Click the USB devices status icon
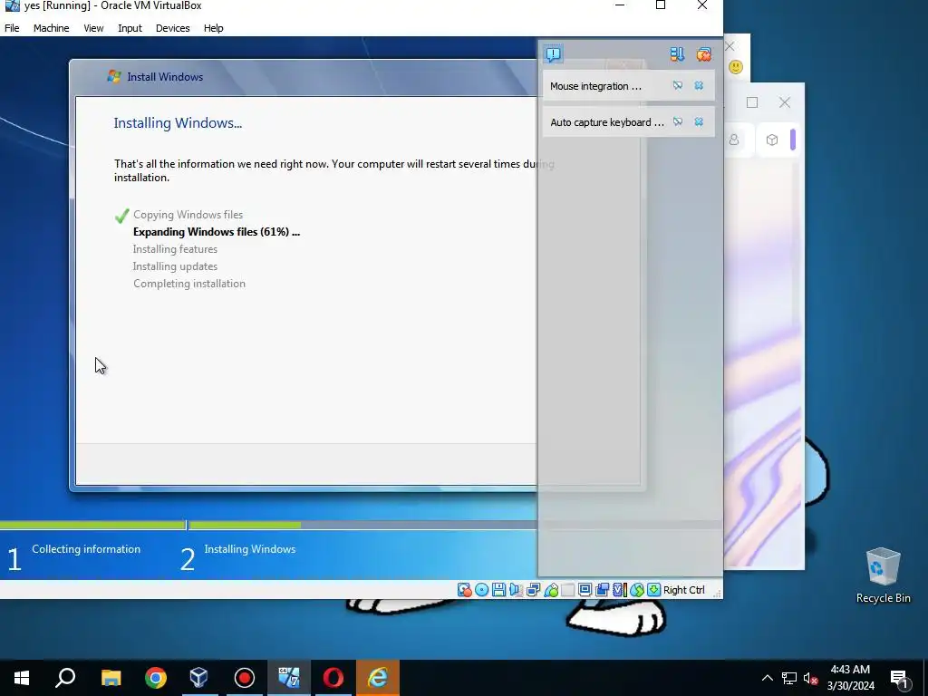928x696 pixels. click(x=551, y=589)
